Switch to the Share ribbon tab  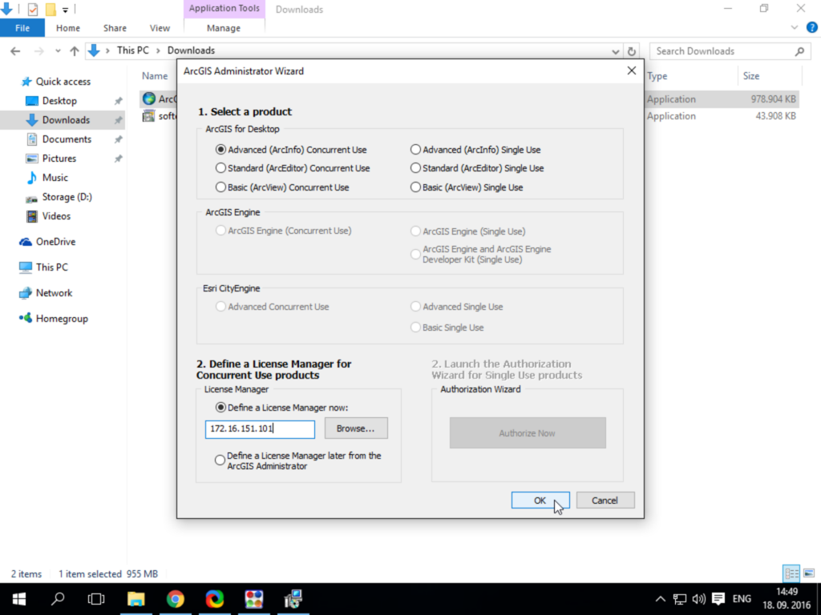[x=115, y=28]
